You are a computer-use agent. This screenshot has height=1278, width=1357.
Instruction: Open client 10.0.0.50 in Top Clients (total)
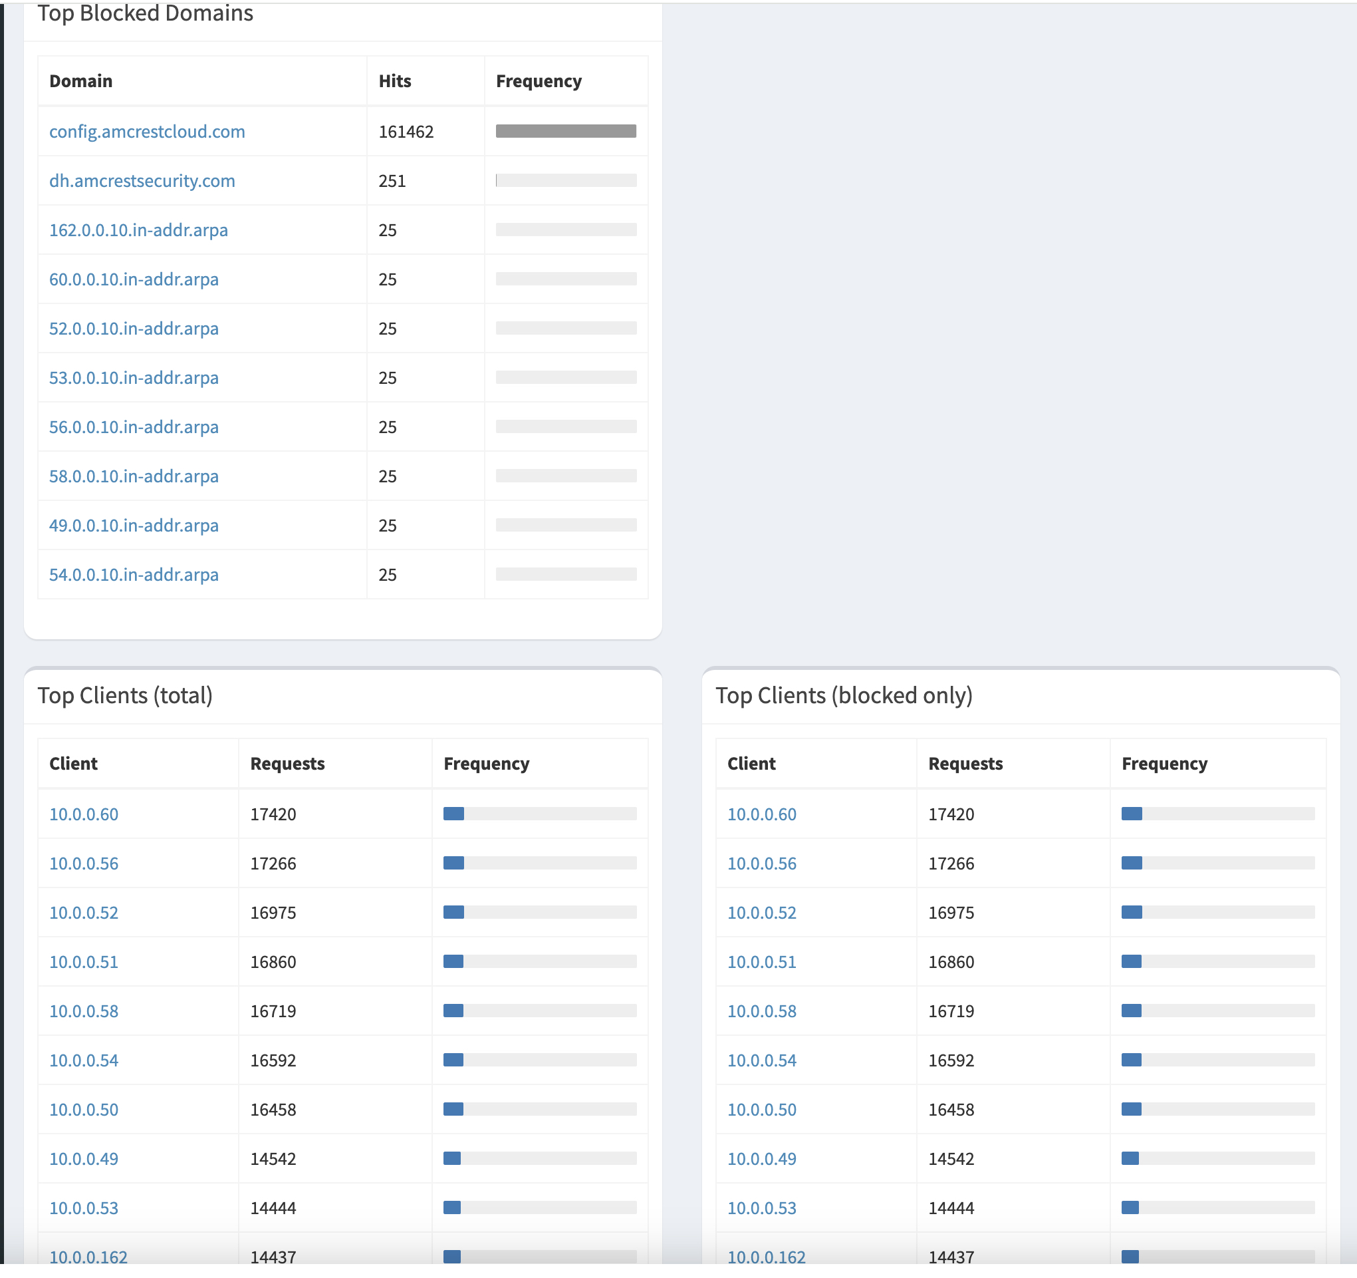point(84,1108)
